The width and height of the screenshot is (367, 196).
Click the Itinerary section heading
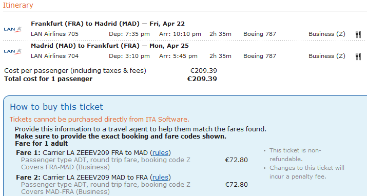point(18,5)
